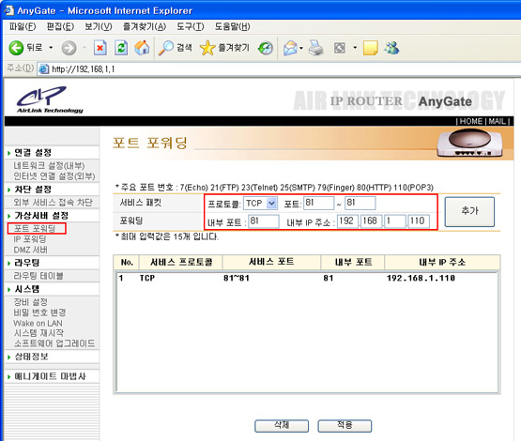Image resolution: width=521 pixels, height=441 pixels.
Task: Click the 적용 apply button
Action: point(345,426)
